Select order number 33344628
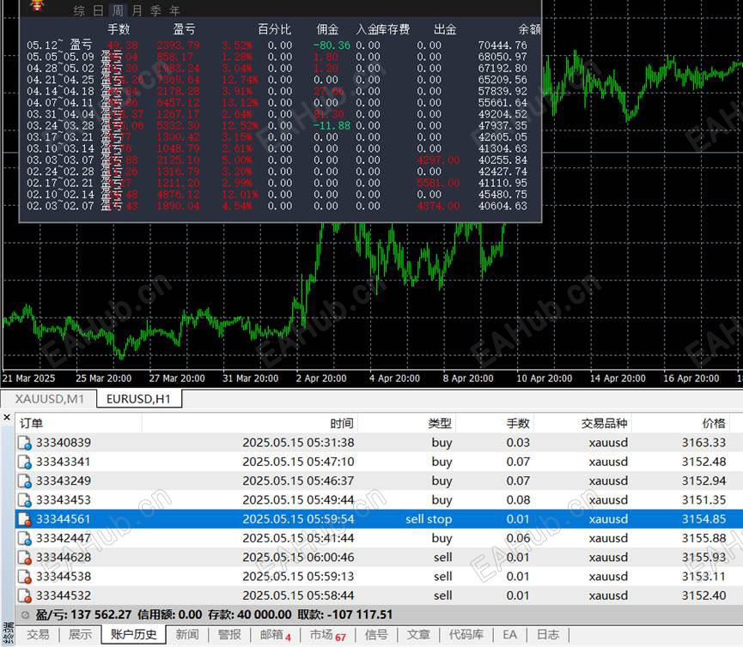Viewport: 743px width, 647px height. point(64,558)
